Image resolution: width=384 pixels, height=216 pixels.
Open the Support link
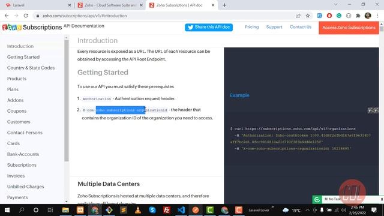(x=274, y=27)
